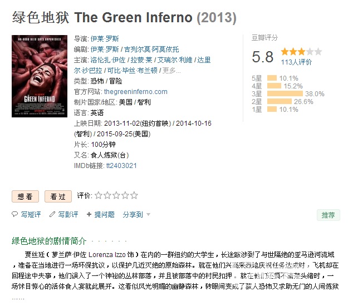Expand the 分享到 dropdown arrow
The image size is (348, 306).
[x=149, y=214]
